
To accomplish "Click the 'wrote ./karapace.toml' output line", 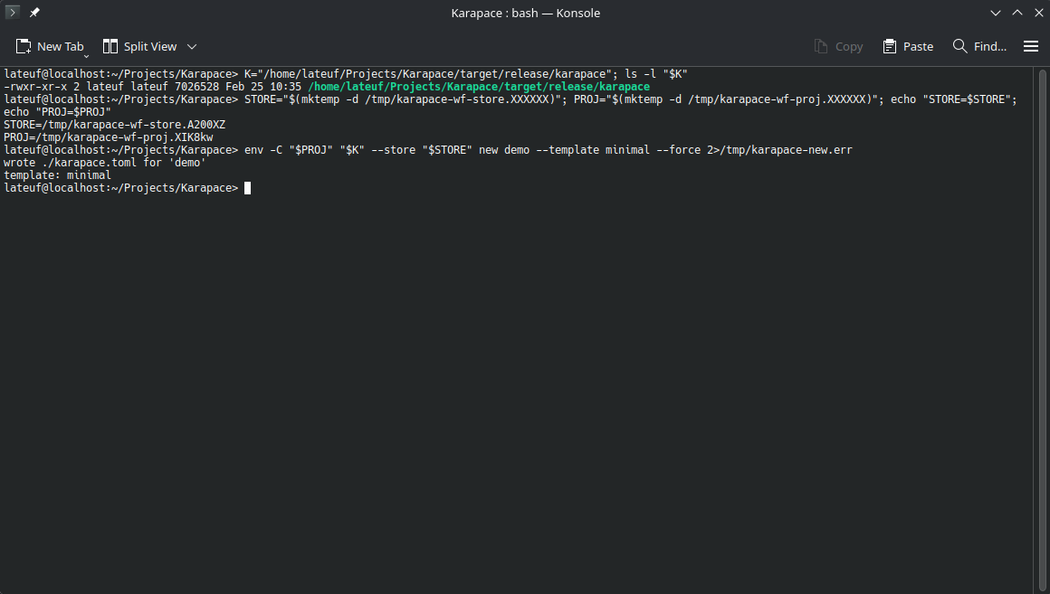I will 105,163.
